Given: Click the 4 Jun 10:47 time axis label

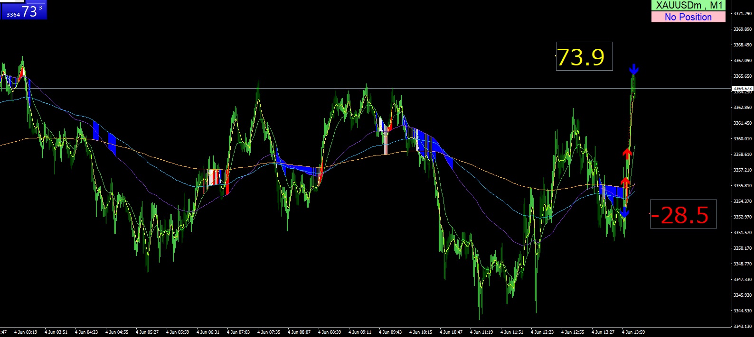Looking at the screenshot, I should [x=451, y=332].
